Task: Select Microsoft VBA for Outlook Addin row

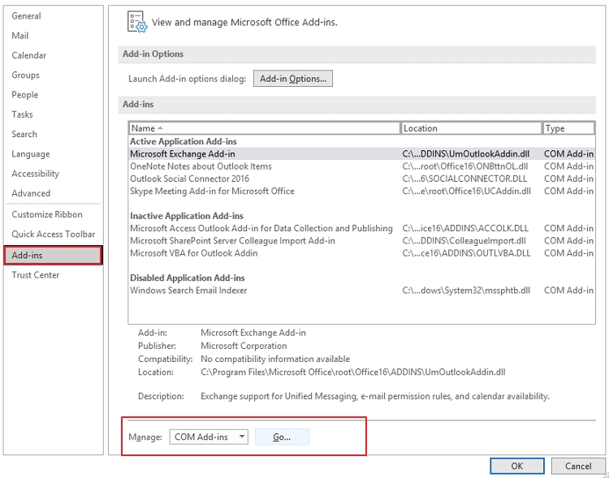Action: pos(193,253)
